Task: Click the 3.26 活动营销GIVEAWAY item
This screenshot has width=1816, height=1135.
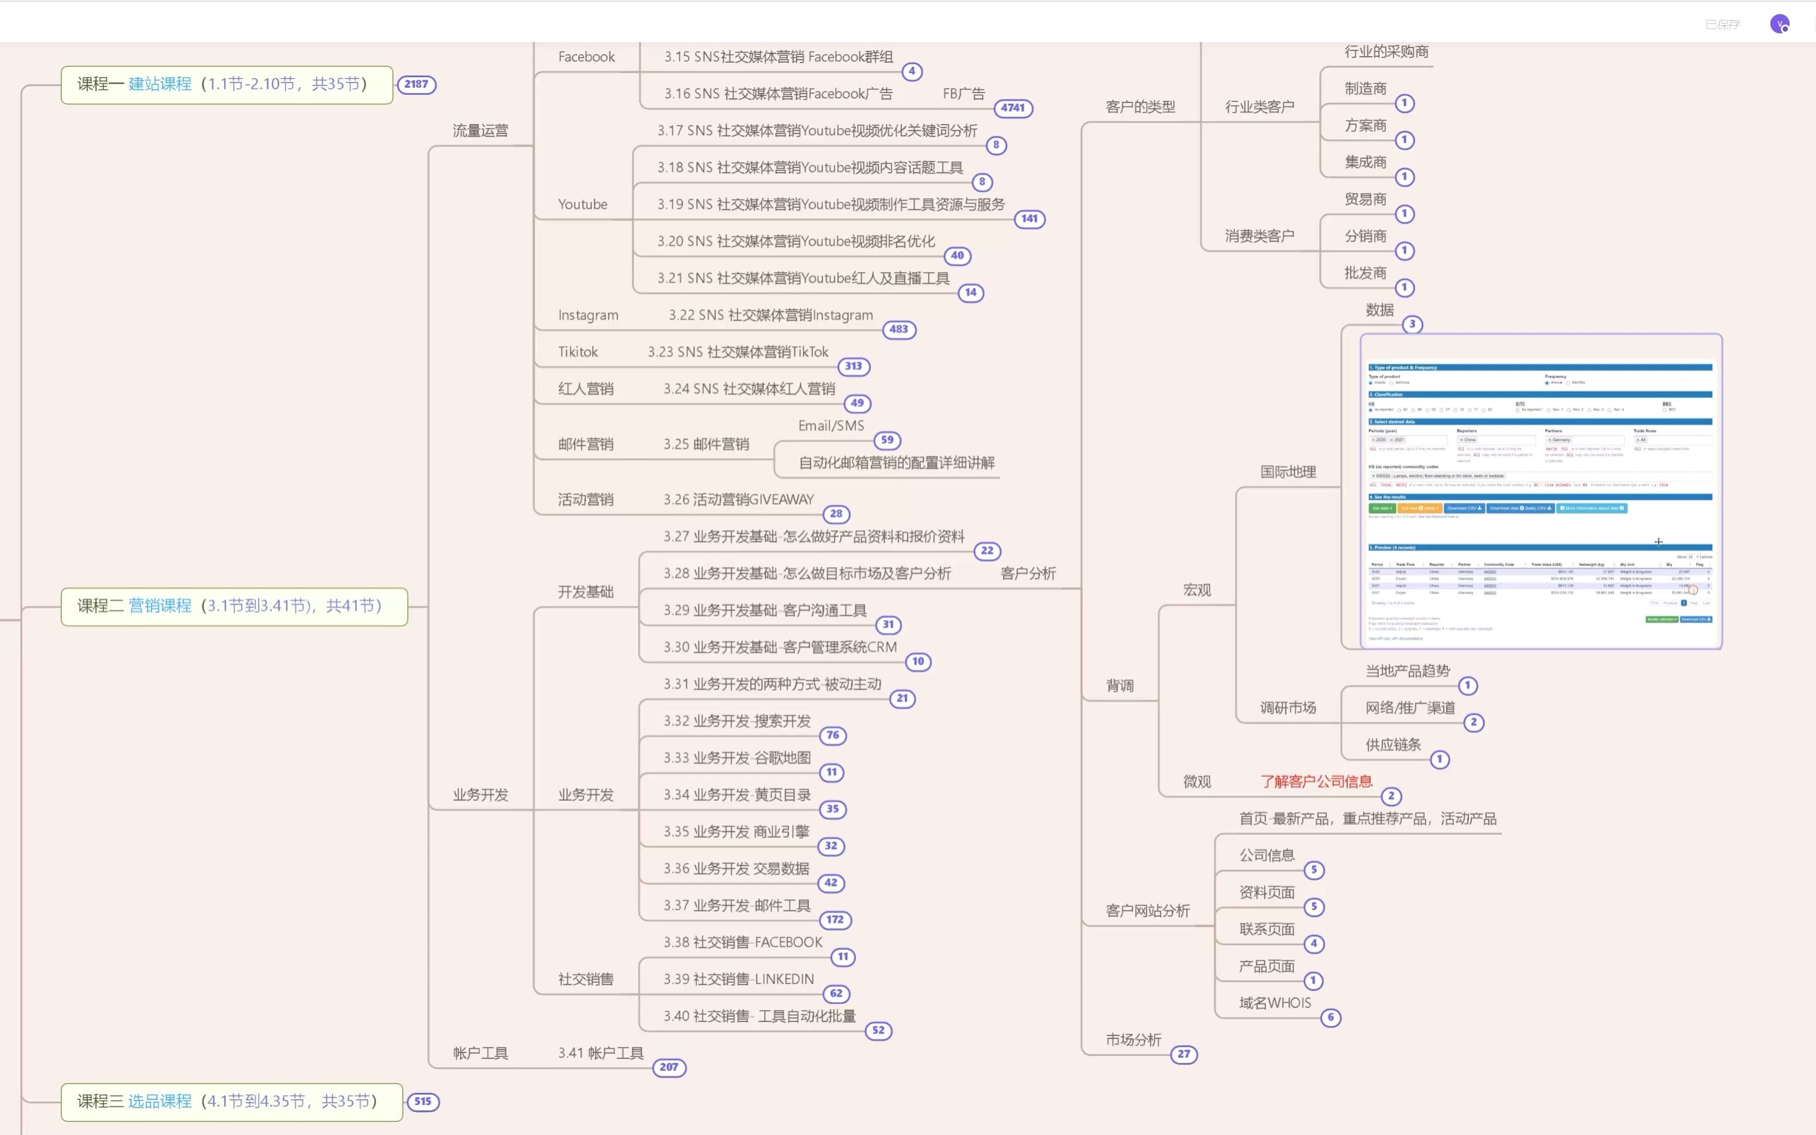Action: point(738,499)
